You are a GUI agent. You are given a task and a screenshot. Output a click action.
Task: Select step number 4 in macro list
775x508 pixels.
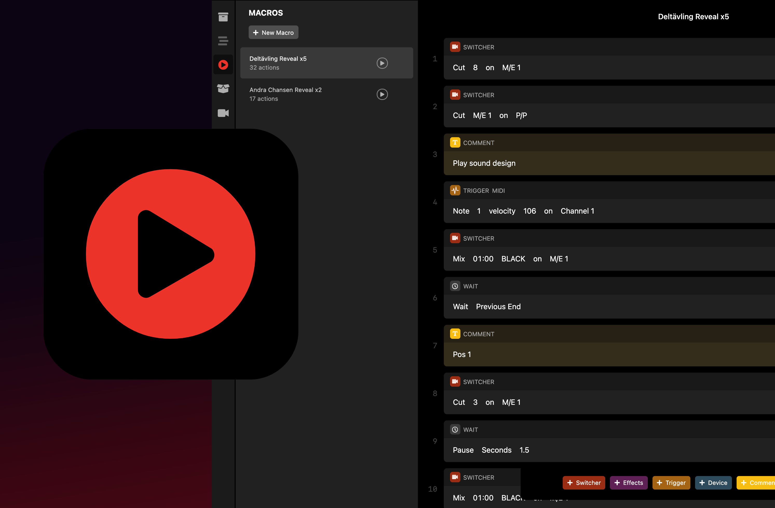(x=435, y=202)
